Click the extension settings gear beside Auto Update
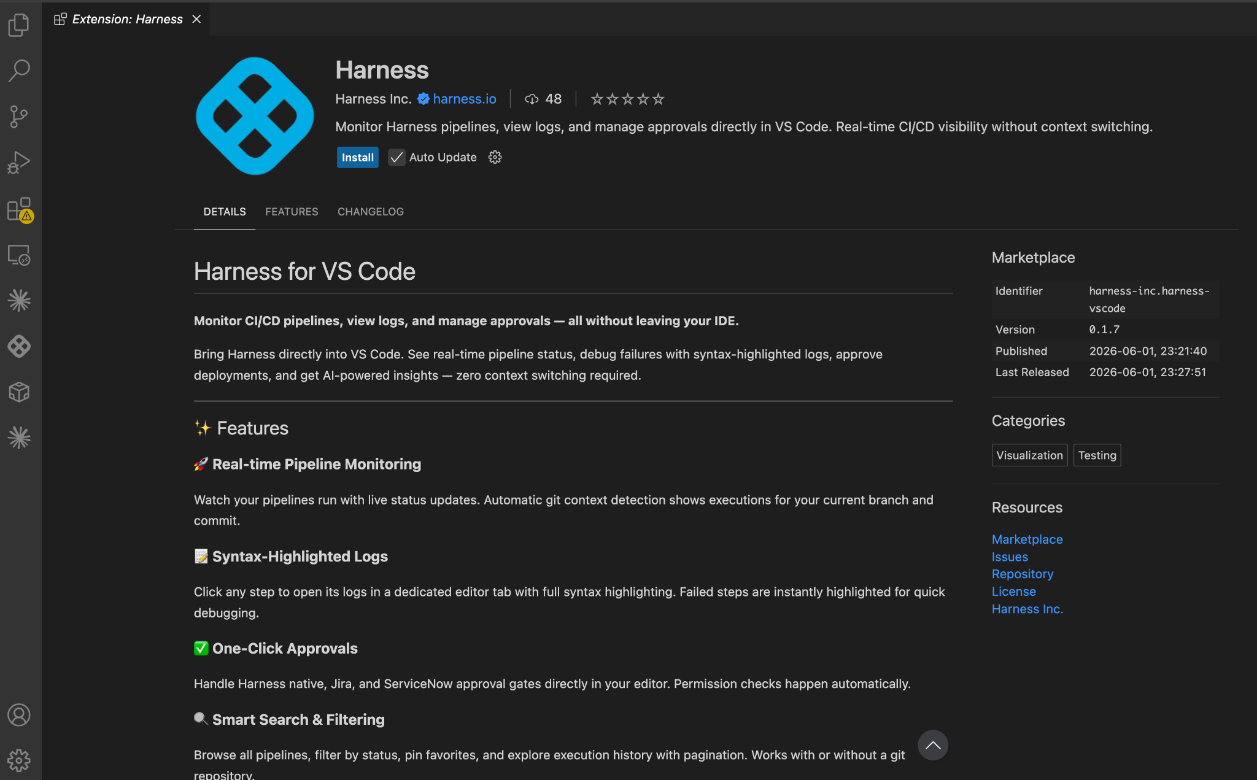 pyautogui.click(x=495, y=157)
